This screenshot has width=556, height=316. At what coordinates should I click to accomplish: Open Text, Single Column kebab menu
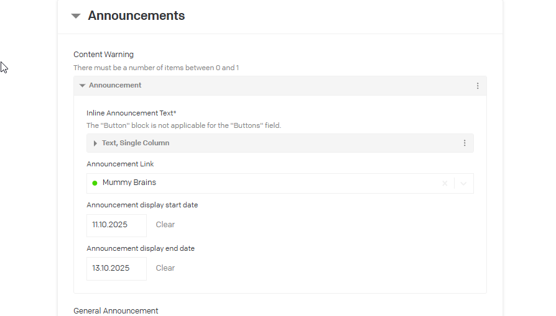point(465,143)
